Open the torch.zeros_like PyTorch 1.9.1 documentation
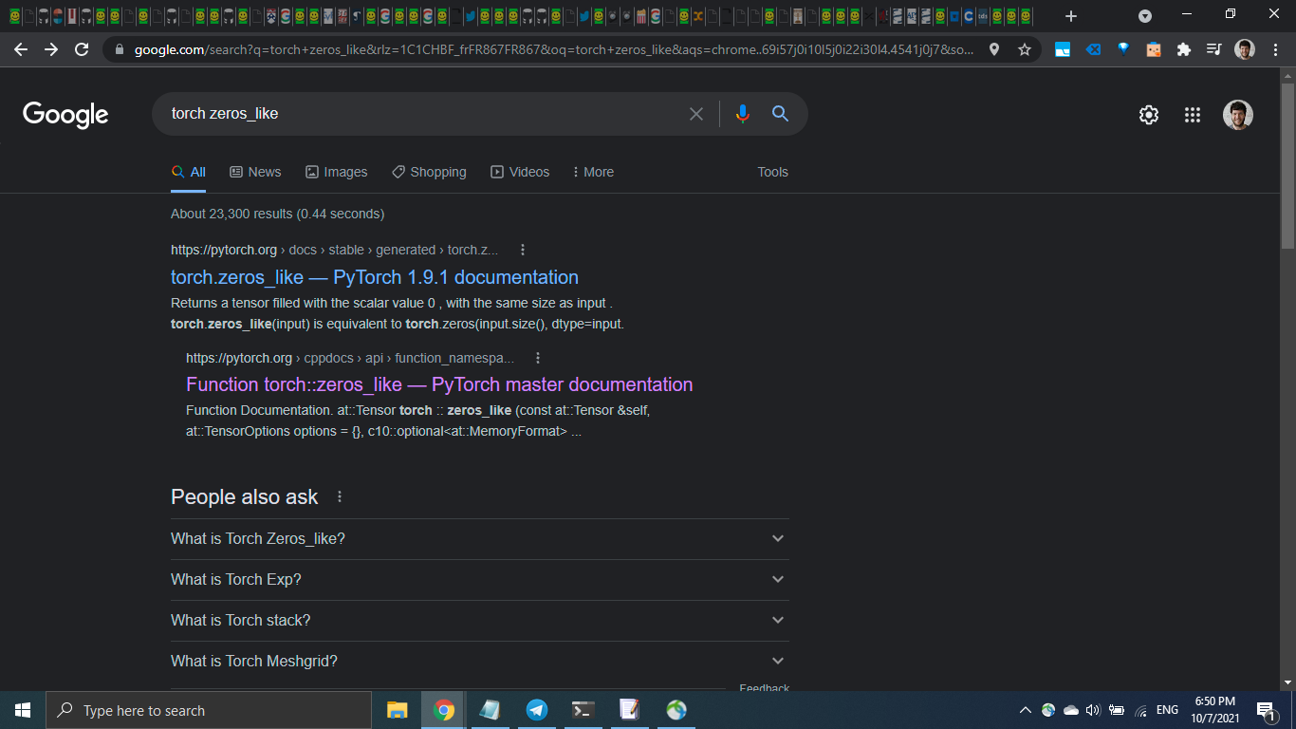The height and width of the screenshot is (729, 1296). (x=375, y=277)
